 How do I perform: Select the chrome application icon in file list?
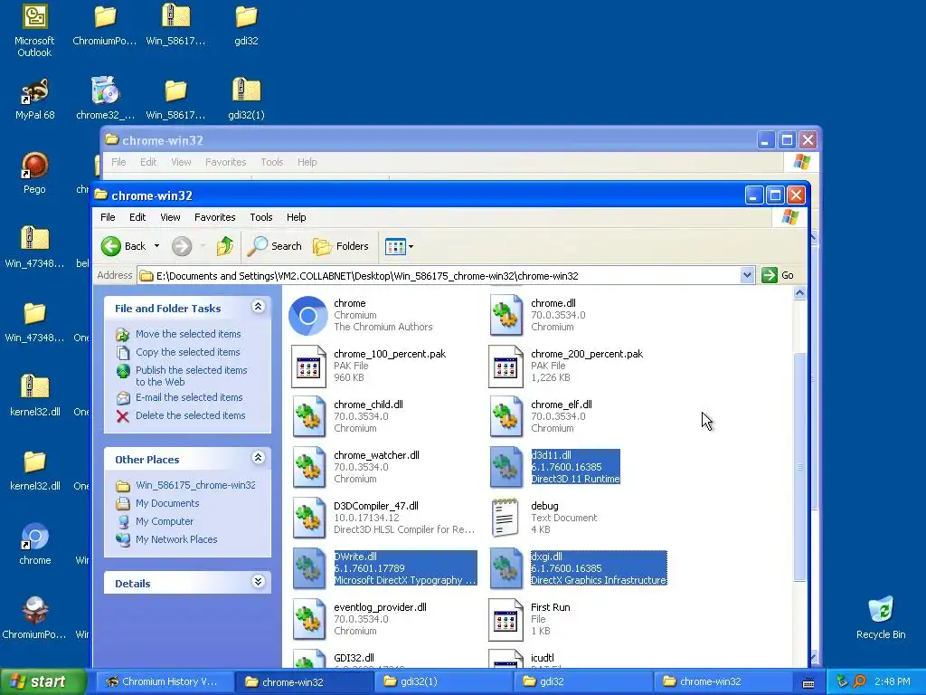point(308,316)
